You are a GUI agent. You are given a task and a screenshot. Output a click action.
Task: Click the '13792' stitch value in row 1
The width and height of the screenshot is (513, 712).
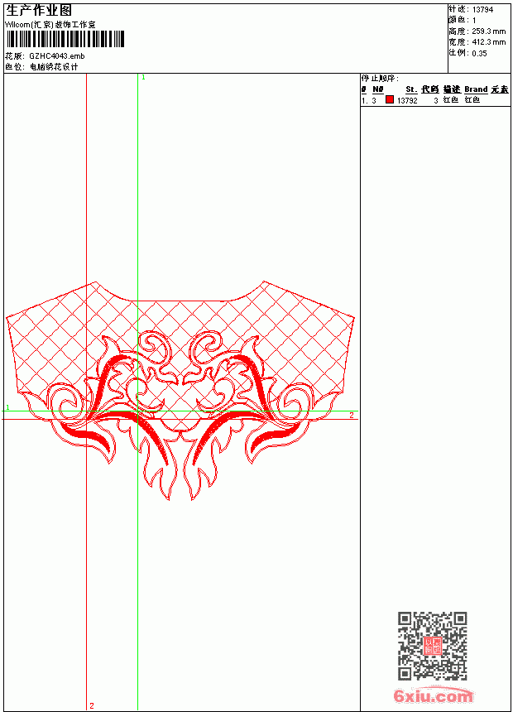coord(407,101)
